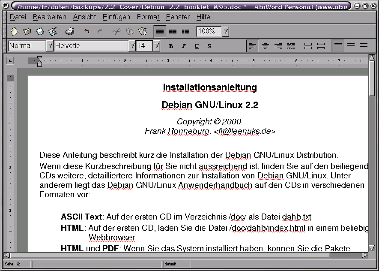Image resolution: width=379 pixels, height=271 pixels.
Task: Click the word 'Webbrowser' in the document
Action: click(x=112, y=238)
